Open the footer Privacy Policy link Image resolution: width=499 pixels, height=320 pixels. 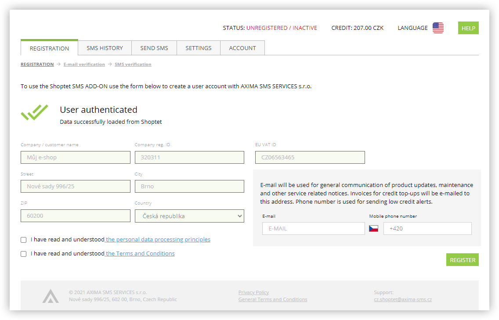point(253,292)
